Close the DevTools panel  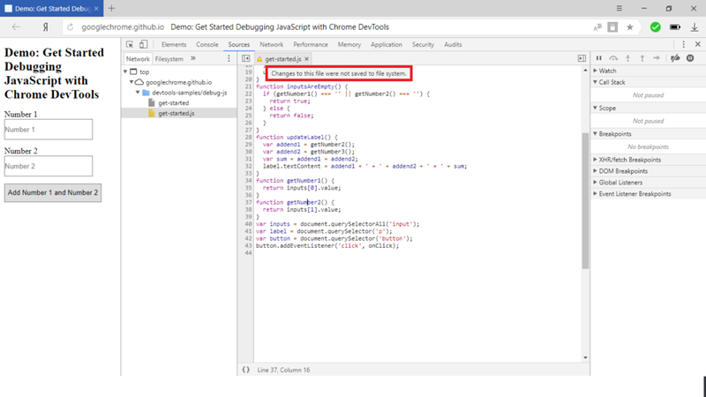click(697, 44)
